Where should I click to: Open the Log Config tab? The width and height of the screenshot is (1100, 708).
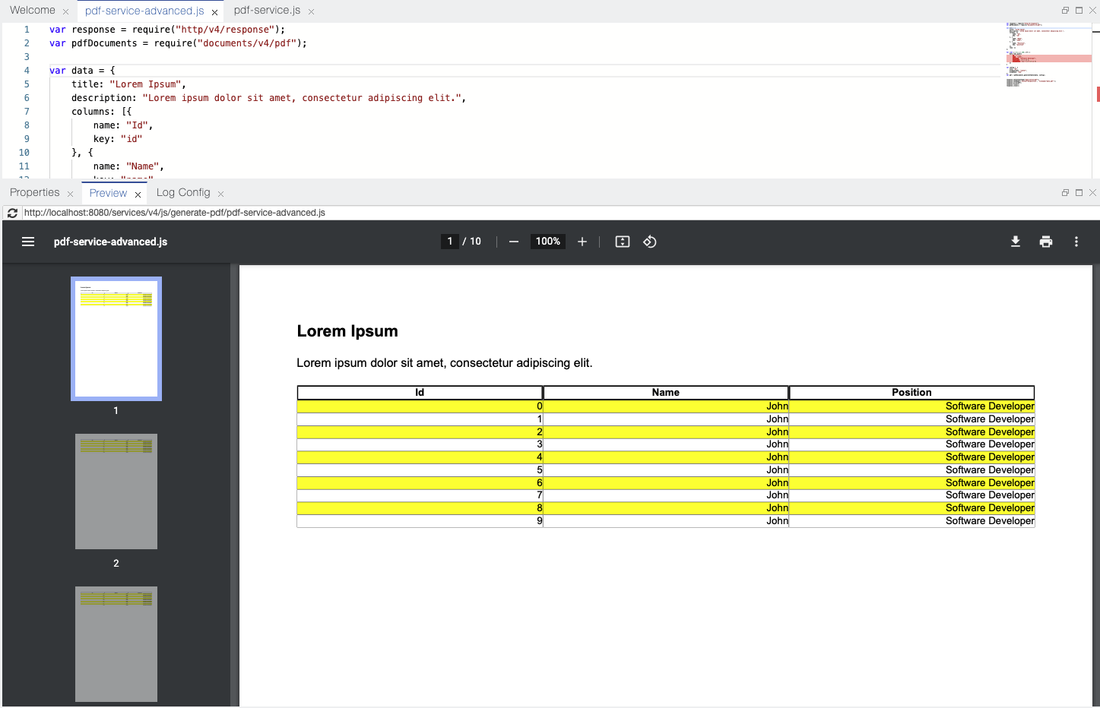coord(183,193)
